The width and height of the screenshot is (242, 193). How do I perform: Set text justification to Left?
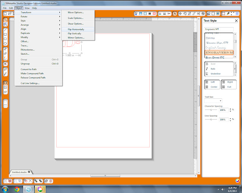pyautogui.click(x=212, y=82)
